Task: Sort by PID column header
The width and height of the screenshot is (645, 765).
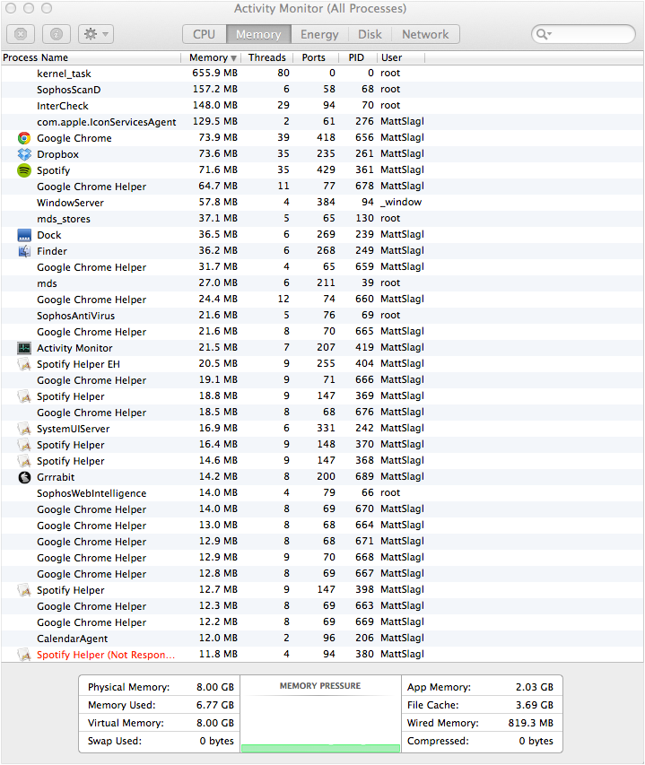Action: coord(356,57)
